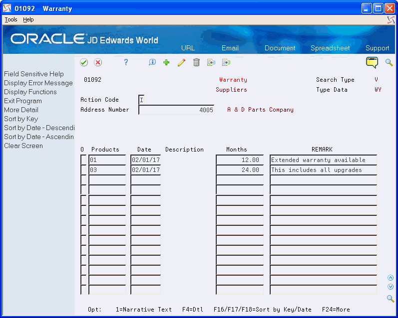Click the Products field containing 03

[x=107, y=170]
